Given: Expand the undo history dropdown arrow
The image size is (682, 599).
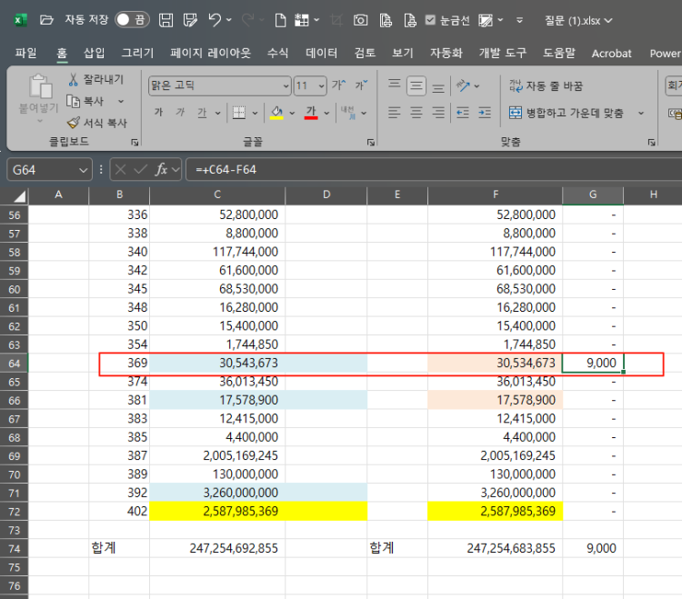Looking at the screenshot, I should pyautogui.click(x=229, y=20).
